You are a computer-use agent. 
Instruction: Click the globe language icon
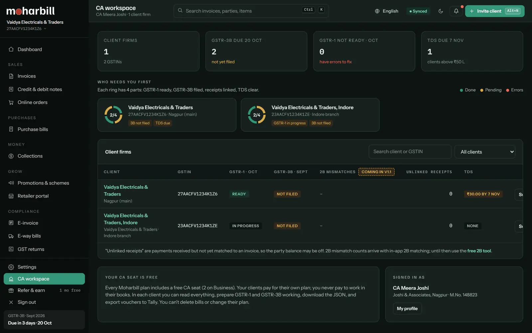(377, 11)
